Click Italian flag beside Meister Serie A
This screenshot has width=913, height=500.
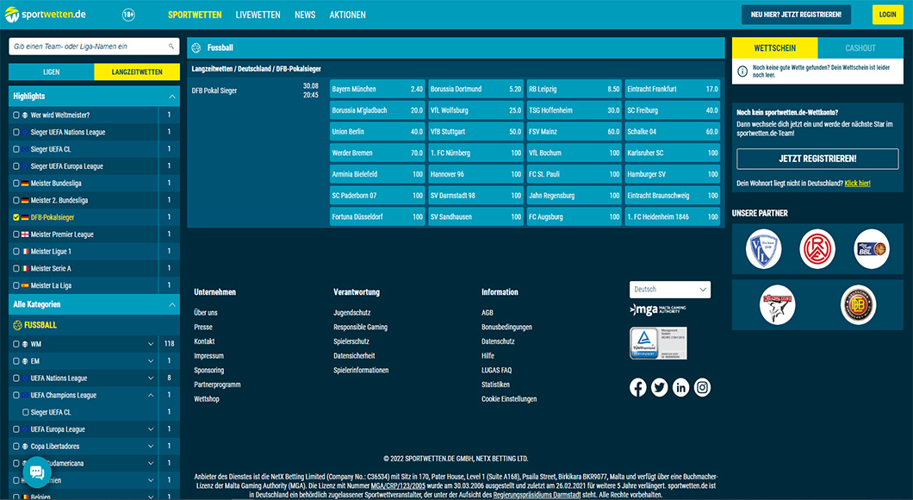coord(25,269)
